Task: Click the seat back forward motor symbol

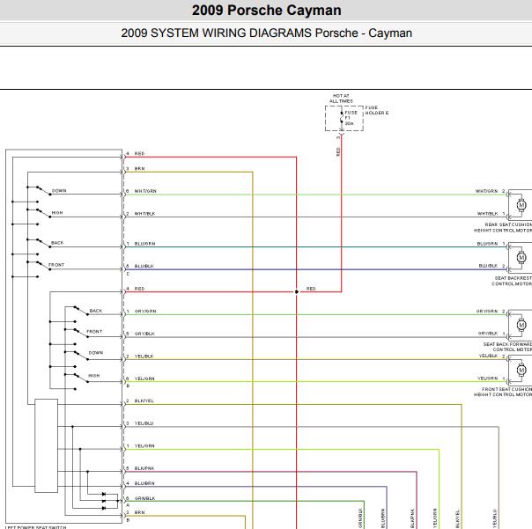Action: [x=521, y=325]
